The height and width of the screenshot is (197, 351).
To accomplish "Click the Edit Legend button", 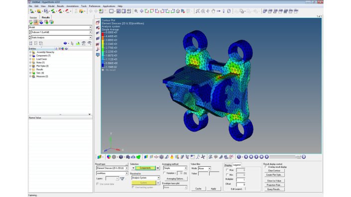I will [236, 189].
